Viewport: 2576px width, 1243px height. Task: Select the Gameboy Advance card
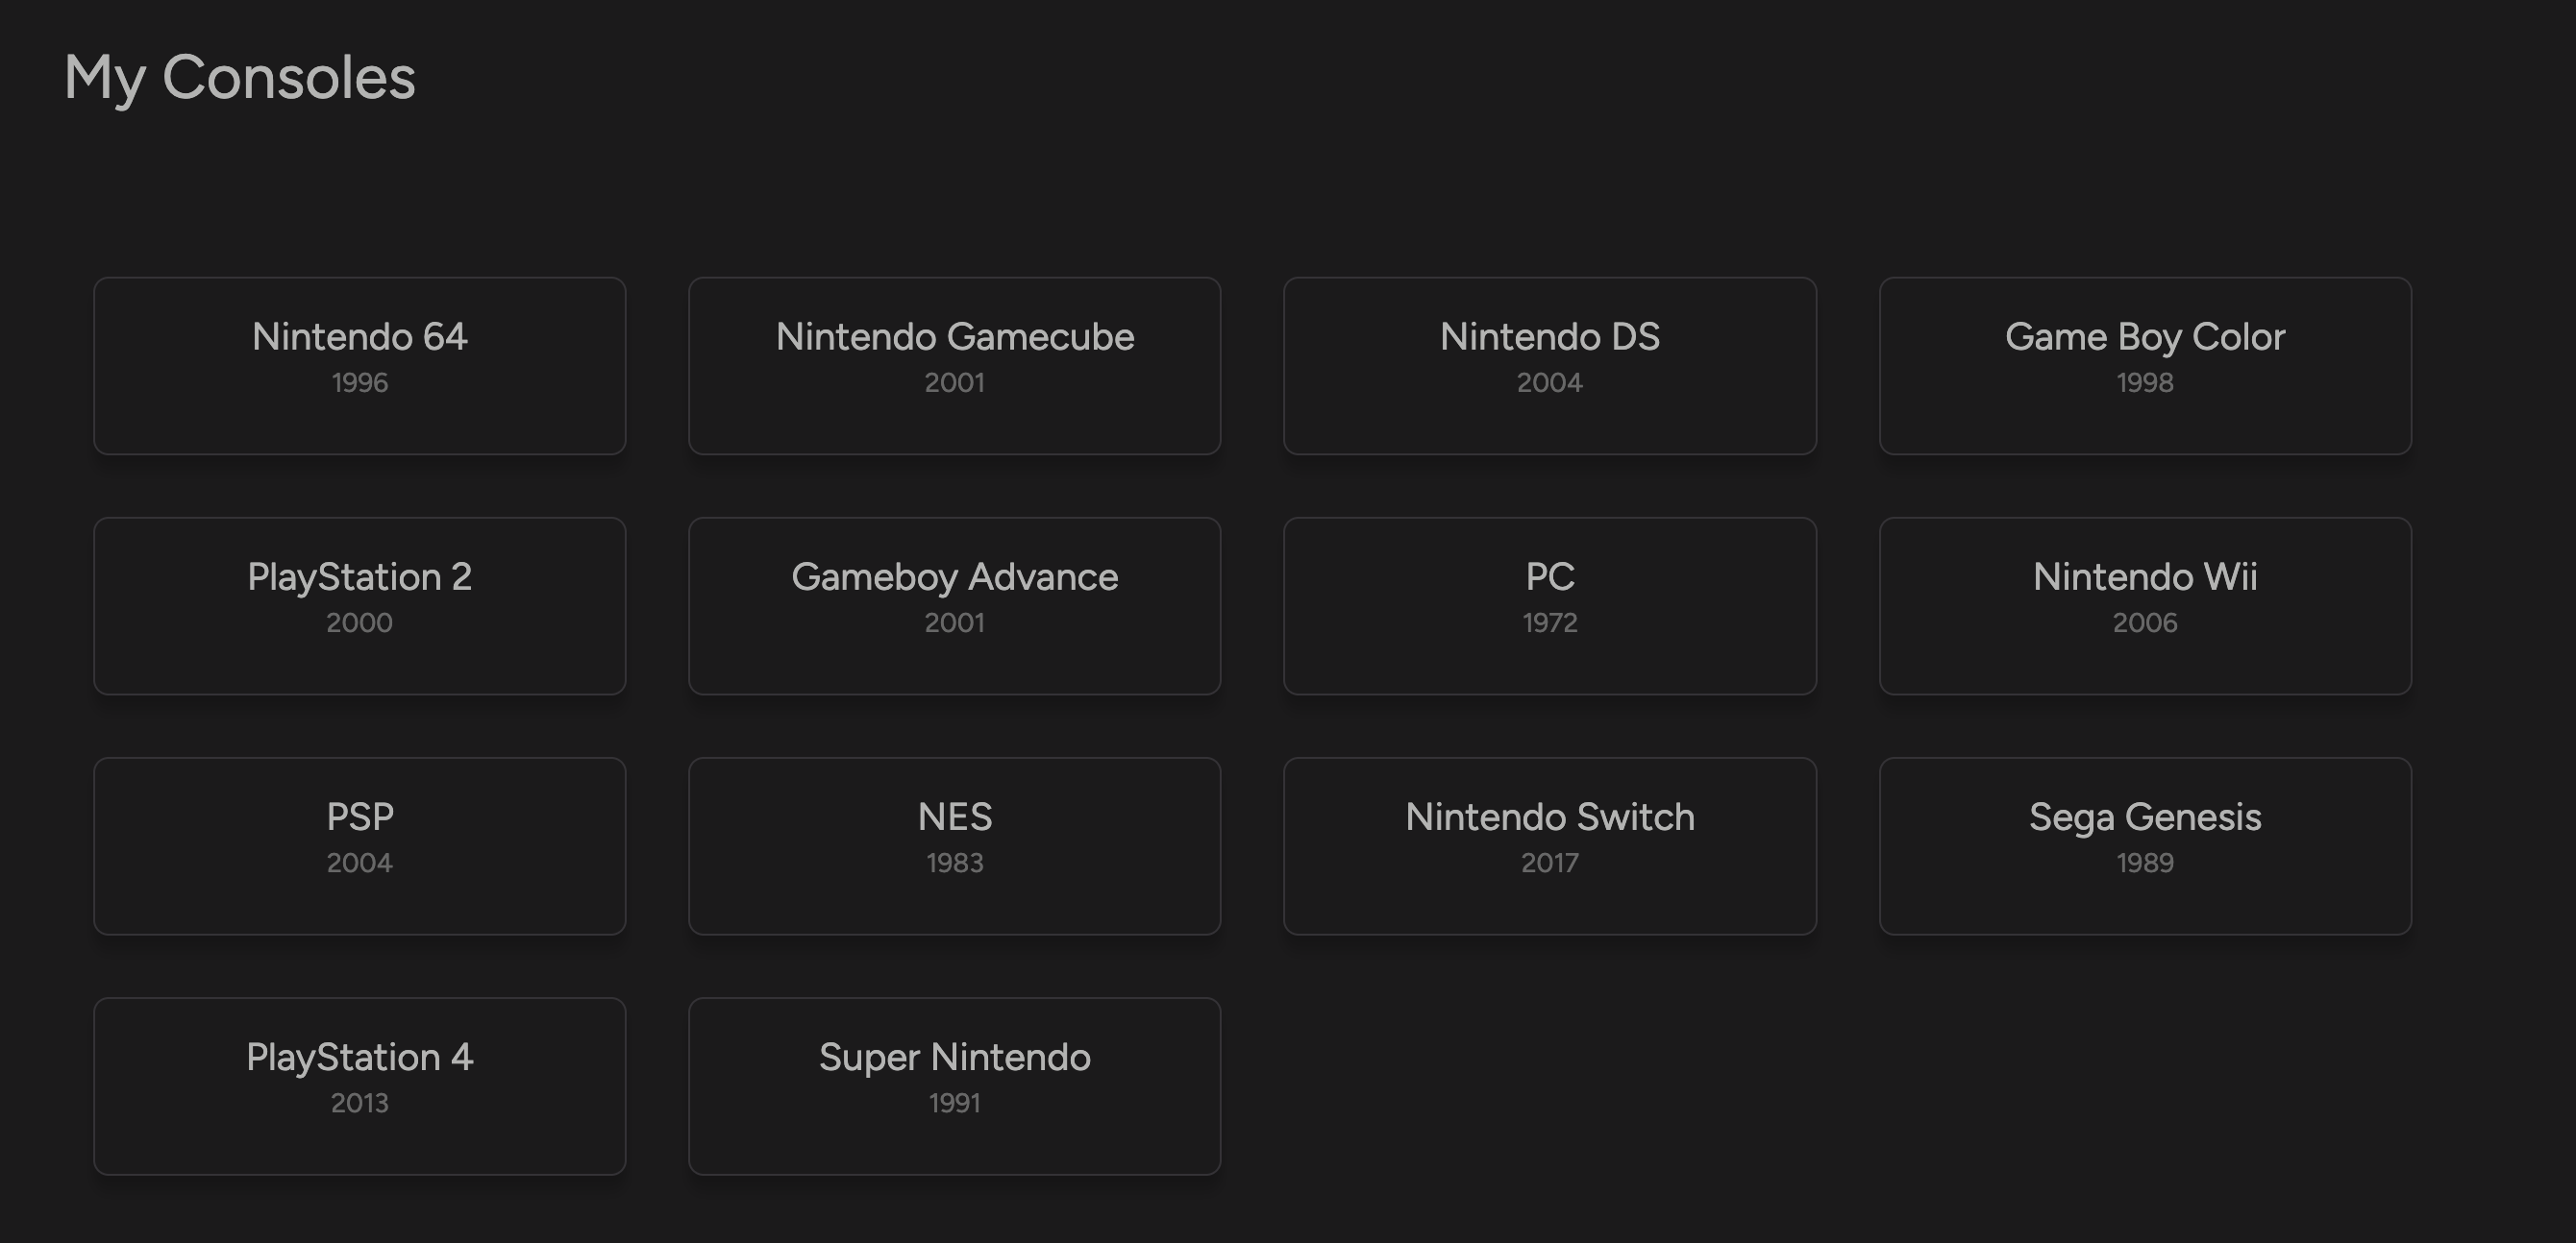955,605
